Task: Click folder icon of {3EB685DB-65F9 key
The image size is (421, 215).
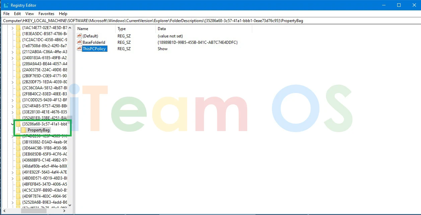Action: [18, 154]
